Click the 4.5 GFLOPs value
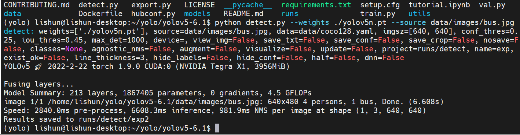This screenshot has width=520, height=135. (290, 93)
